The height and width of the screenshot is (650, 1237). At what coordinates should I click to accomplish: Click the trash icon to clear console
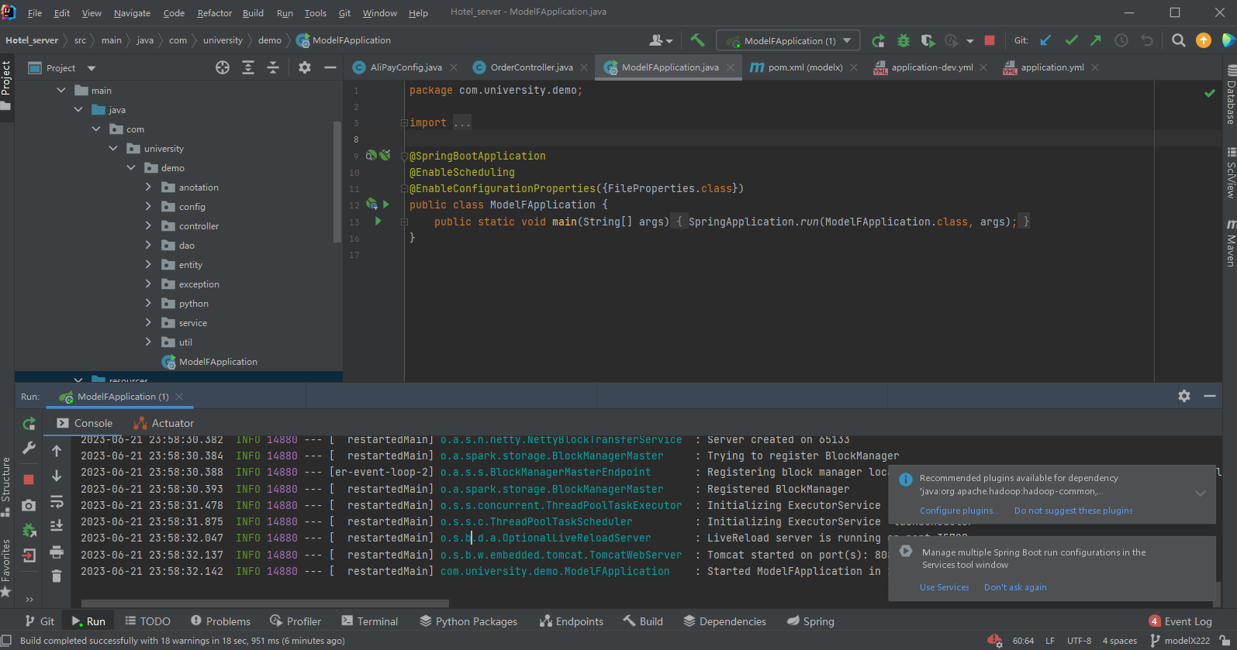coord(57,576)
